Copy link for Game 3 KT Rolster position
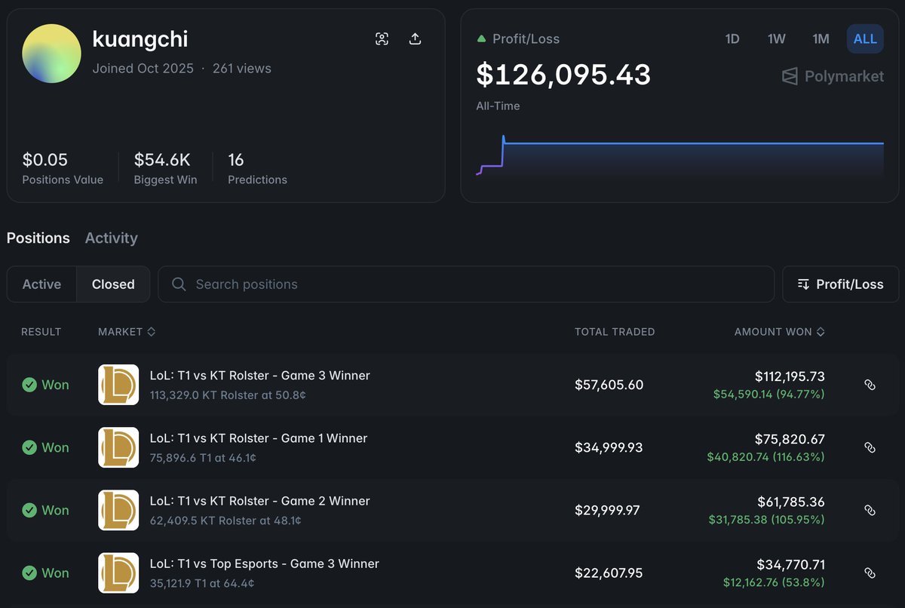905x608 pixels. tap(870, 385)
